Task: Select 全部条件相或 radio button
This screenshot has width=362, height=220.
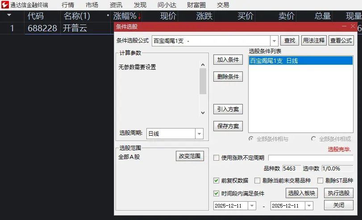Action: 313,139
